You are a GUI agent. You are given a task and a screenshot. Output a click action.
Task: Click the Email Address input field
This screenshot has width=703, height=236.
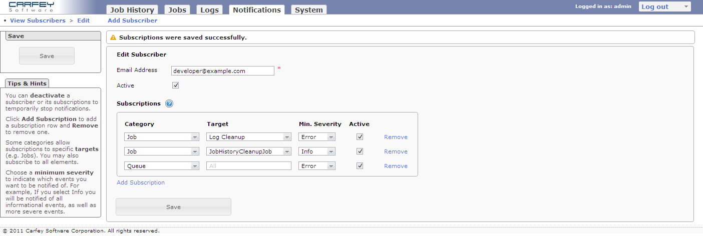[222, 71]
